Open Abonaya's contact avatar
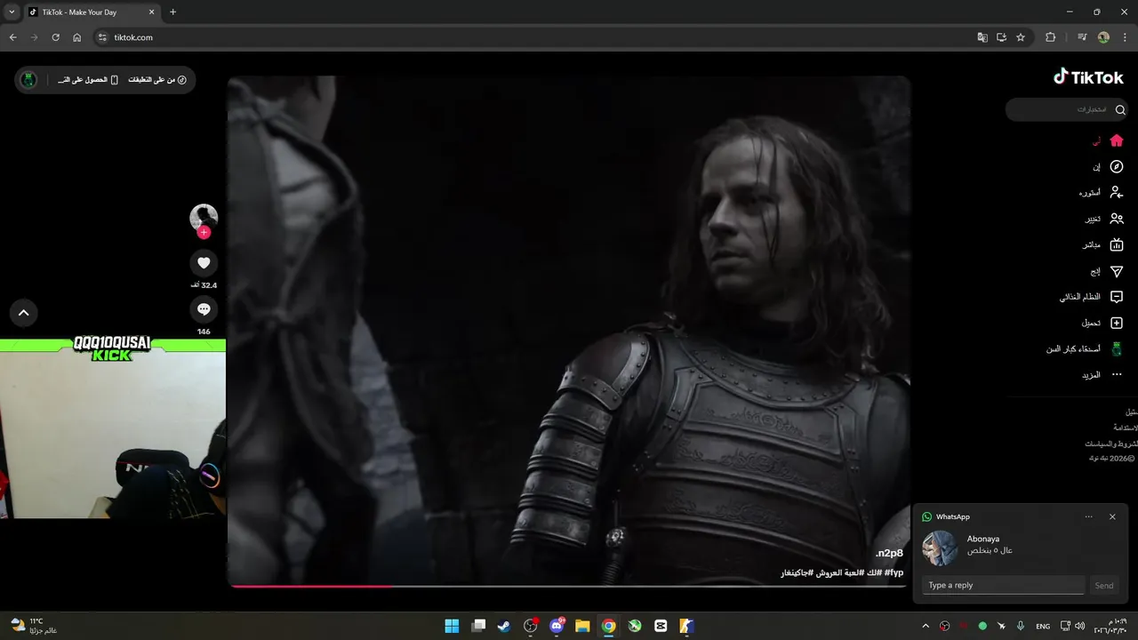 (x=940, y=548)
